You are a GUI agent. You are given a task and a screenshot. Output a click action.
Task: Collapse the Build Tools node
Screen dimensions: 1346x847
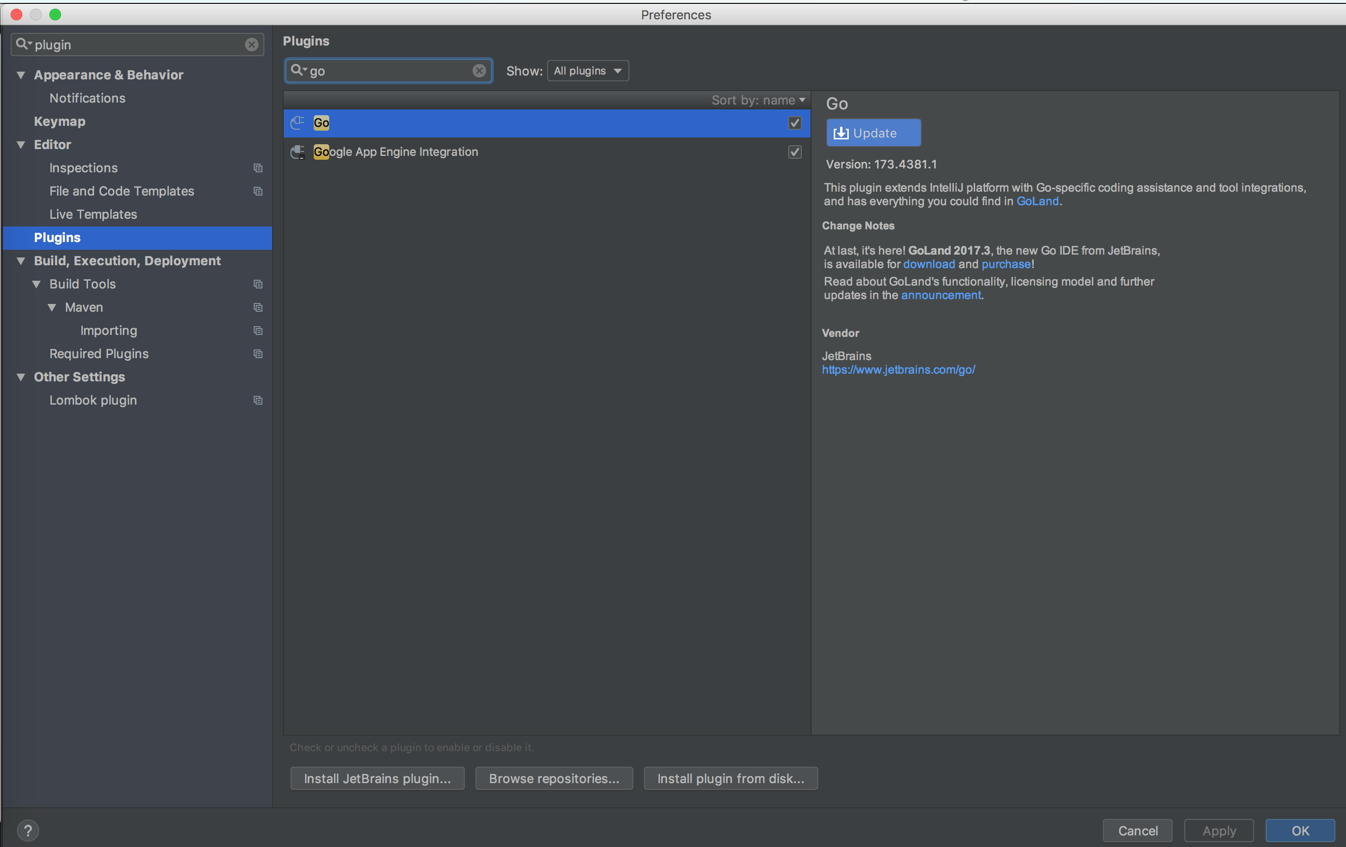[x=36, y=285]
